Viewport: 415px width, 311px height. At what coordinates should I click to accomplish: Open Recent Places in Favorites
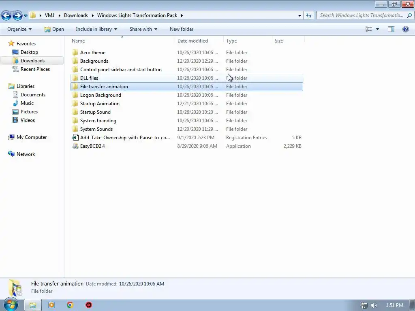35,69
